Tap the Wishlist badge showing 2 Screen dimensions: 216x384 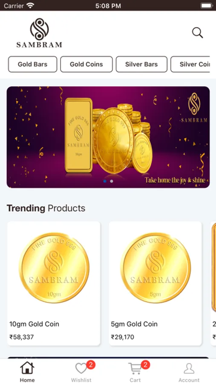tap(91, 365)
